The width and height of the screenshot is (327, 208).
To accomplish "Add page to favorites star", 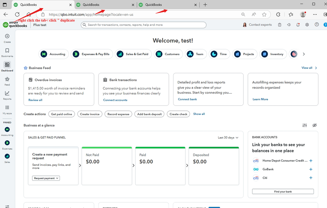I will click(264, 14).
